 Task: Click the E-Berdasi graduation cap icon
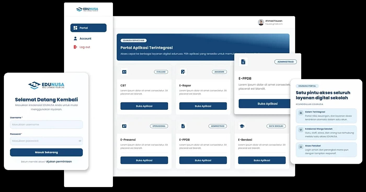point(242,126)
